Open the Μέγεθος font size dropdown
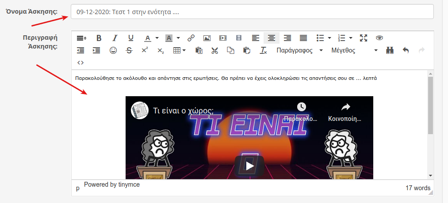 [x=355, y=50]
